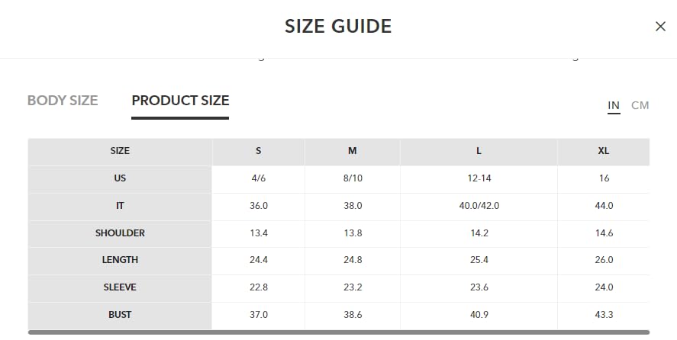Select IN as measurement unit
The image size is (677, 340).
point(614,105)
